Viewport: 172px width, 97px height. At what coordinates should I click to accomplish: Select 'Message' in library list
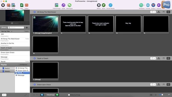tap(15, 58)
